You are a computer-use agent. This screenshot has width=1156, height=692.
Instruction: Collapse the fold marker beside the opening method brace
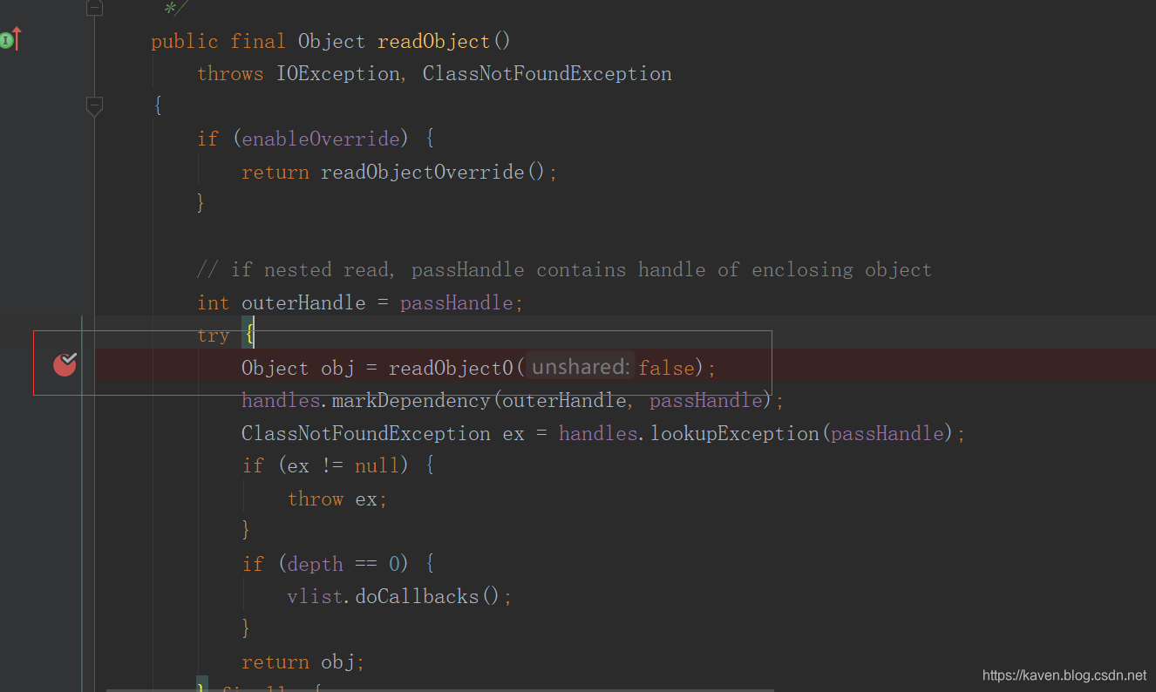[x=94, y=106]
